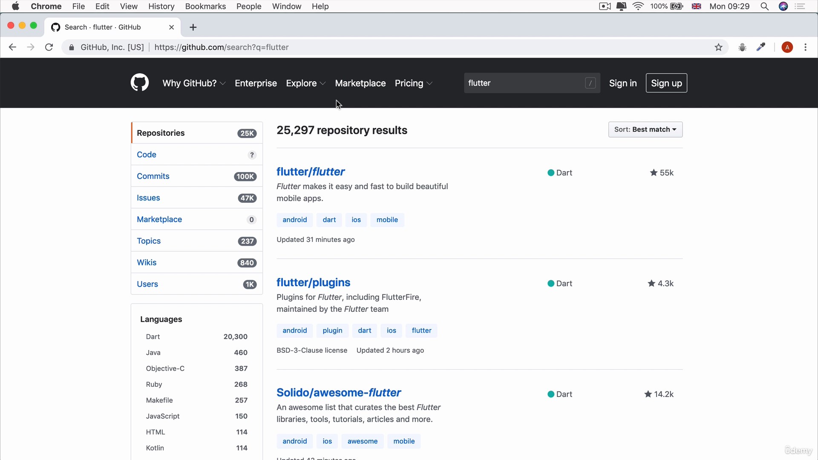818x460 pixels.
Task: Open Chrome profile avatar A
Action: pyautogui.click(x=787, y=47)
